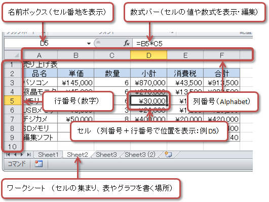
Task: Click the quantity 8 cell in デジカメ row
Action: point(112,119)
